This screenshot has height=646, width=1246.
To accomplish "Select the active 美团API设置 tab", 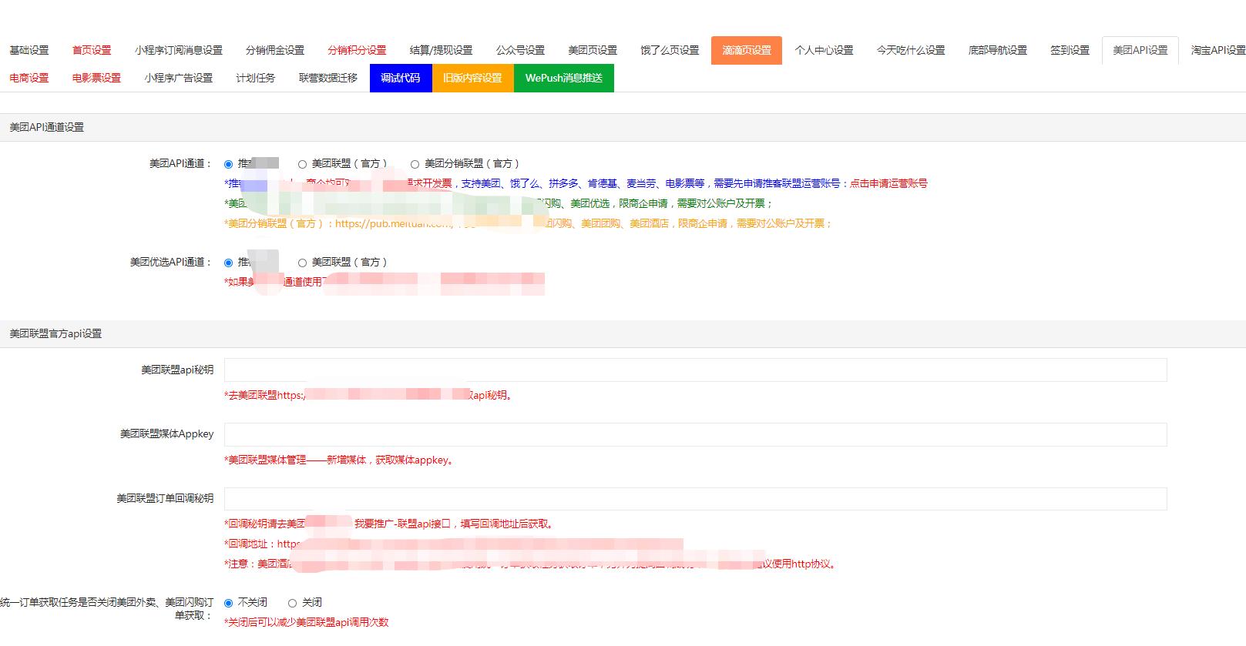I will pos(1140,50).
